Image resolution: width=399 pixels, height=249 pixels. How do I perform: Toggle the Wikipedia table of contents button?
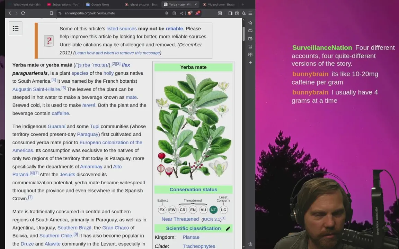coord(16,28)
